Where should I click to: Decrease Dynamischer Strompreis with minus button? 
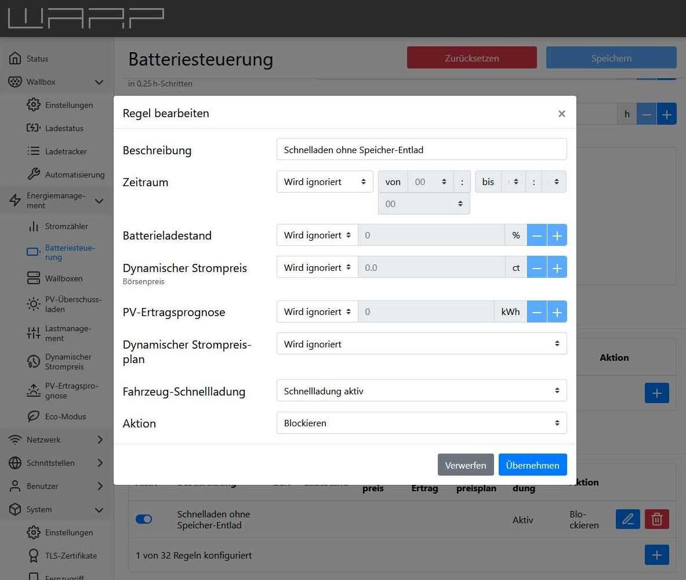pos(537,268)
